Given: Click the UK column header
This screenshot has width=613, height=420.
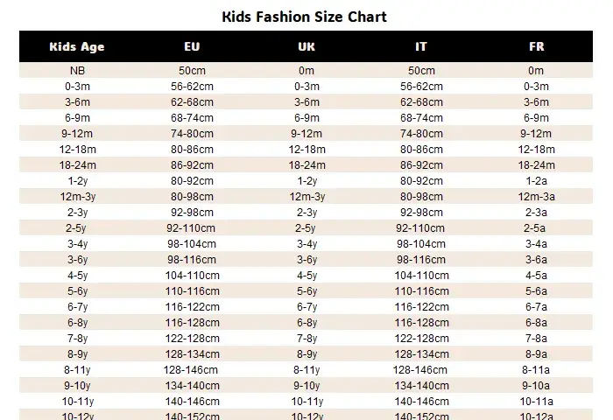Looking at the screenshot, I should (306, 46).
